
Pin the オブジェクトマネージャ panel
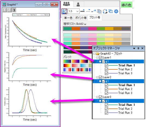tap(138, 48)
